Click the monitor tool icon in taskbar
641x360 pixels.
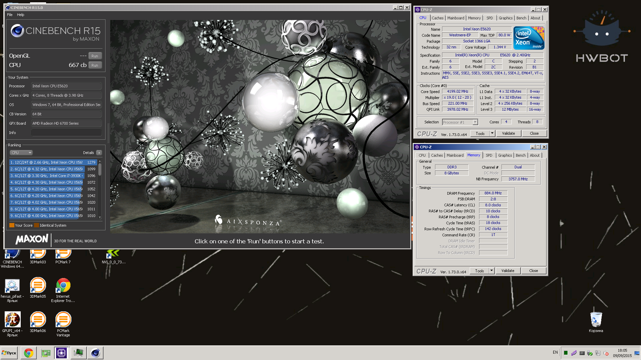point(78,353)
